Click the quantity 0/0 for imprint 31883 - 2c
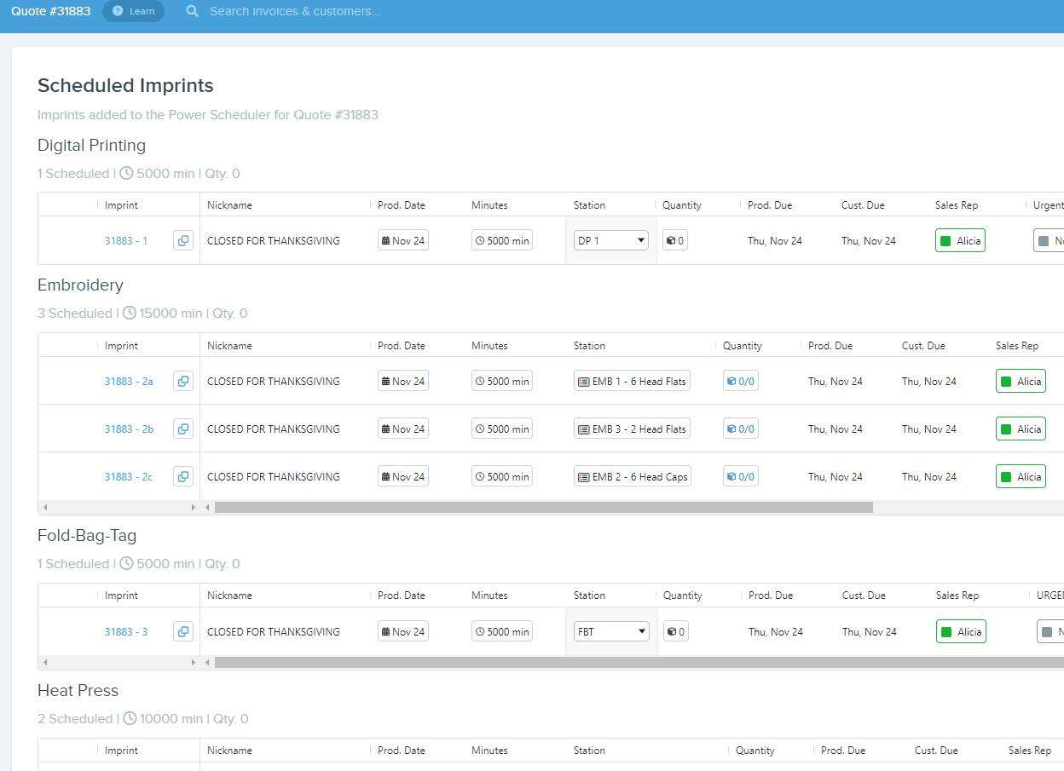Image resolution: width=1064 pixels, height=771 pixels. [x=741, y=476]
